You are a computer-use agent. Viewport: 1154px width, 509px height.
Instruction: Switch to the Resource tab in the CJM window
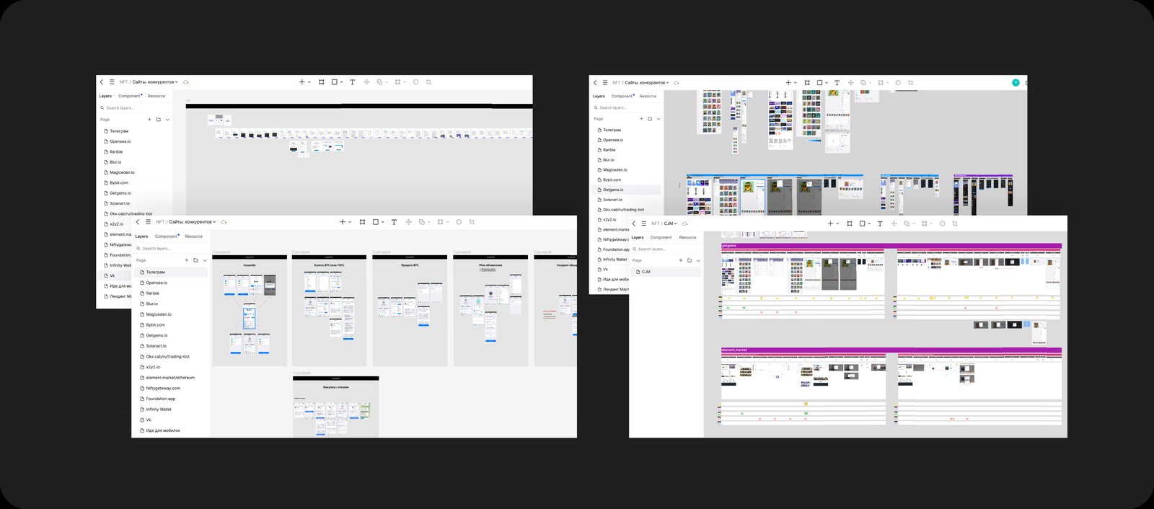[x=687, y=237]
